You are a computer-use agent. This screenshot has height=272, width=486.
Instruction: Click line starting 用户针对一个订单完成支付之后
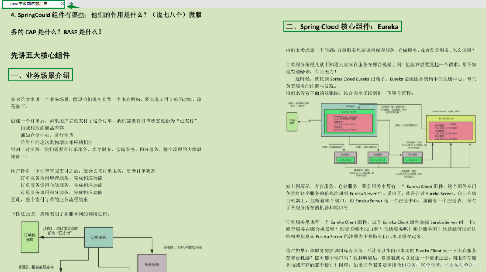coord(83,171)
